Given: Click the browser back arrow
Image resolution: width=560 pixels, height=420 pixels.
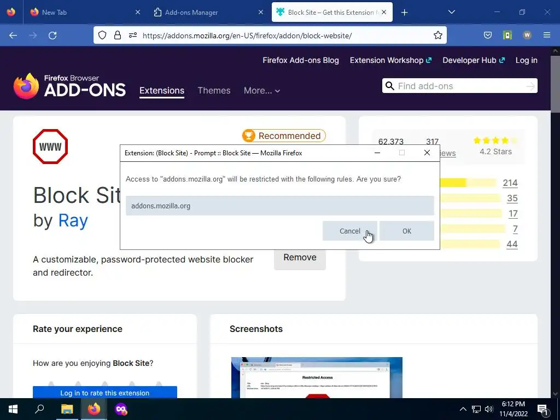Looking at the screenshot, I should coord(13,36).
